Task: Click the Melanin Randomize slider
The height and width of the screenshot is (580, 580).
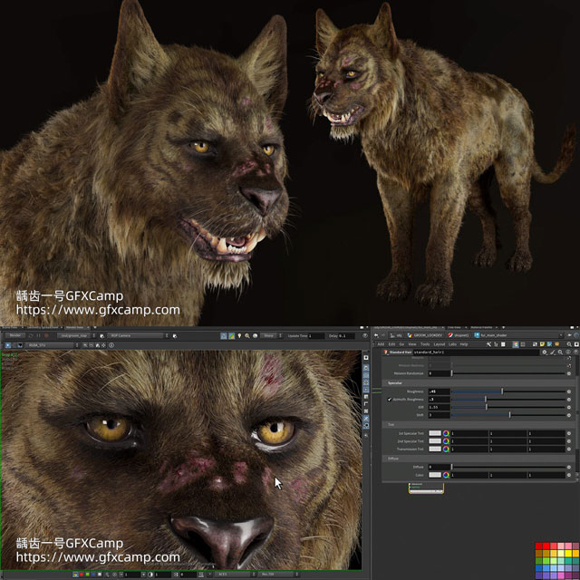Action: point(508,373)
